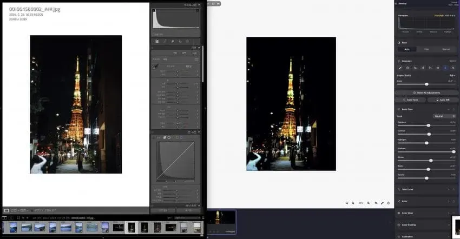Select the Auto tab in Base section
The width and height of the screenshot is (460, 239).
click(407, 49)
